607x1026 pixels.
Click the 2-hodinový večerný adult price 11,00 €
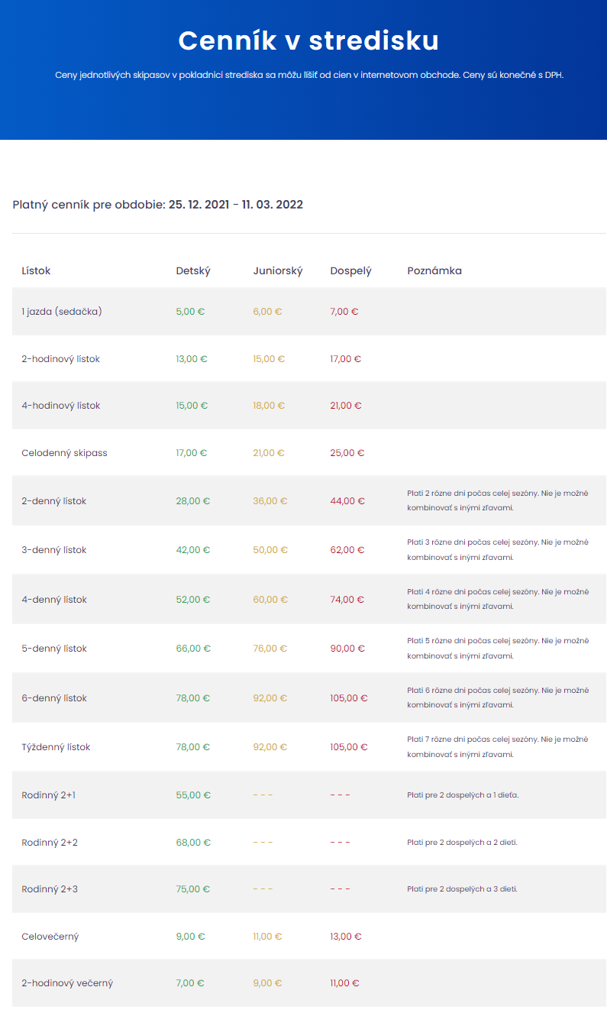344,983
